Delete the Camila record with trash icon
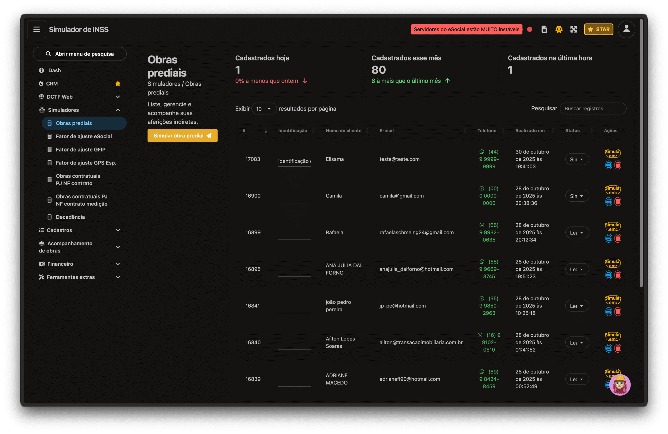Viewport: 668px width, 434px height. 617,202
